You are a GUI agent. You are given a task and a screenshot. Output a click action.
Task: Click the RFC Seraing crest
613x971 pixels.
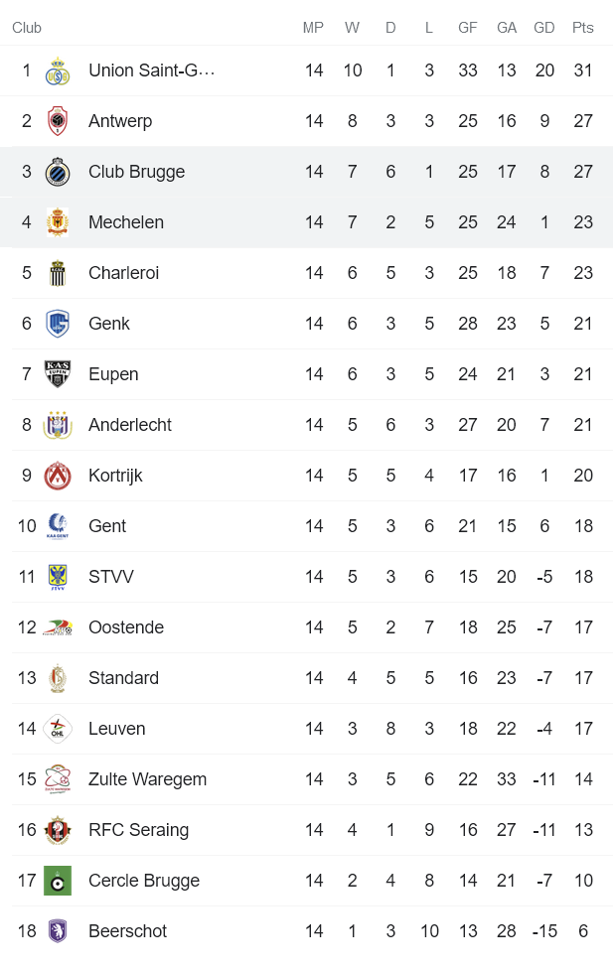pos(58,830)
